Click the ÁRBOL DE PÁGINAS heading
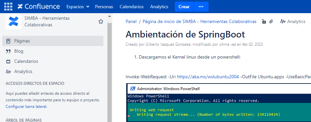311x122 pixels. coord(23,120)
